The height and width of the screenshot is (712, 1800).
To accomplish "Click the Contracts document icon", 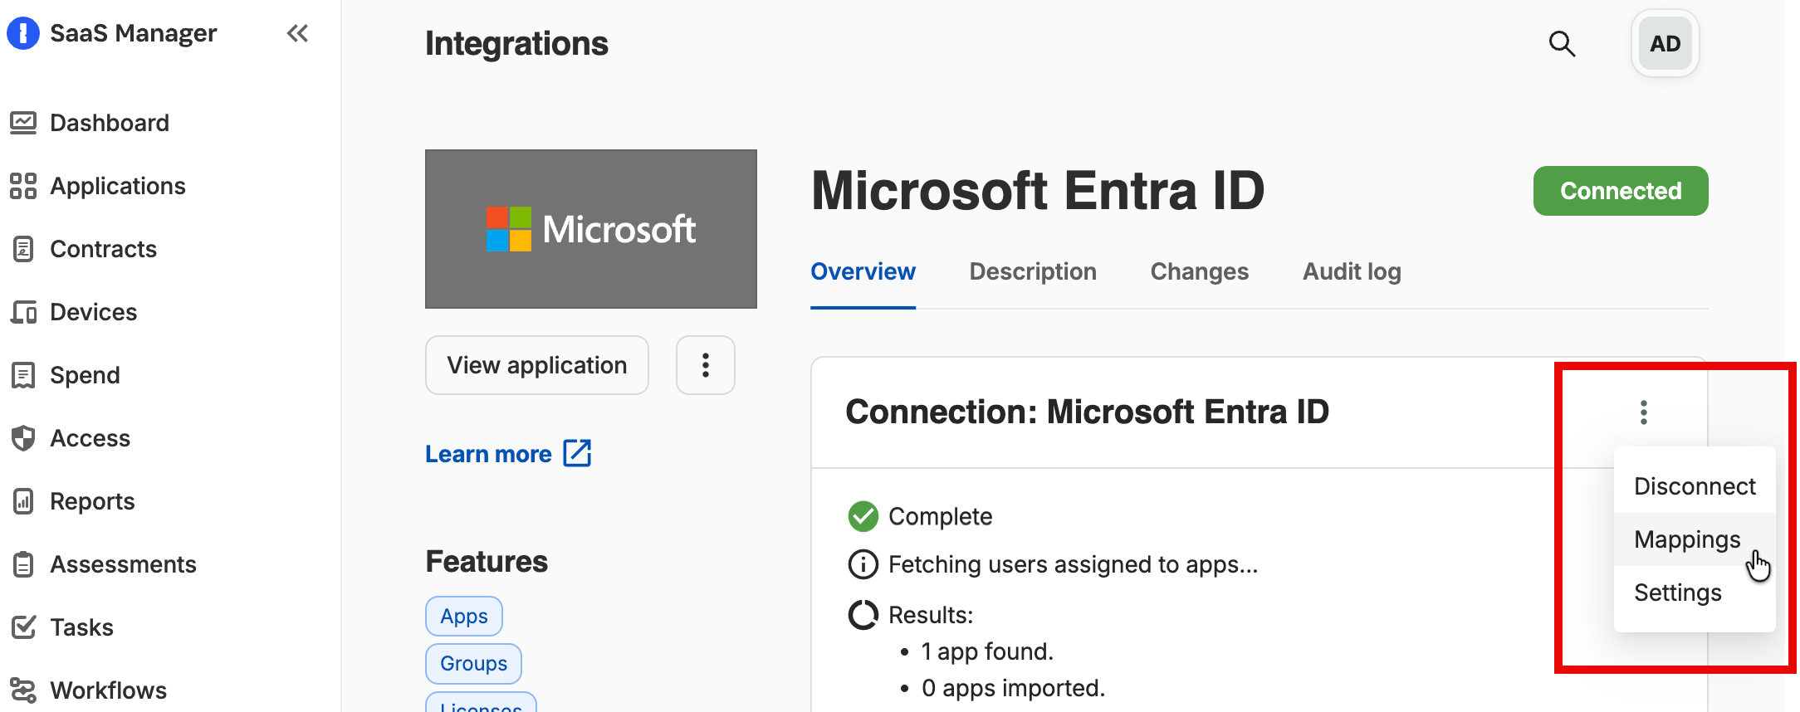I will (x=23, y=249).
